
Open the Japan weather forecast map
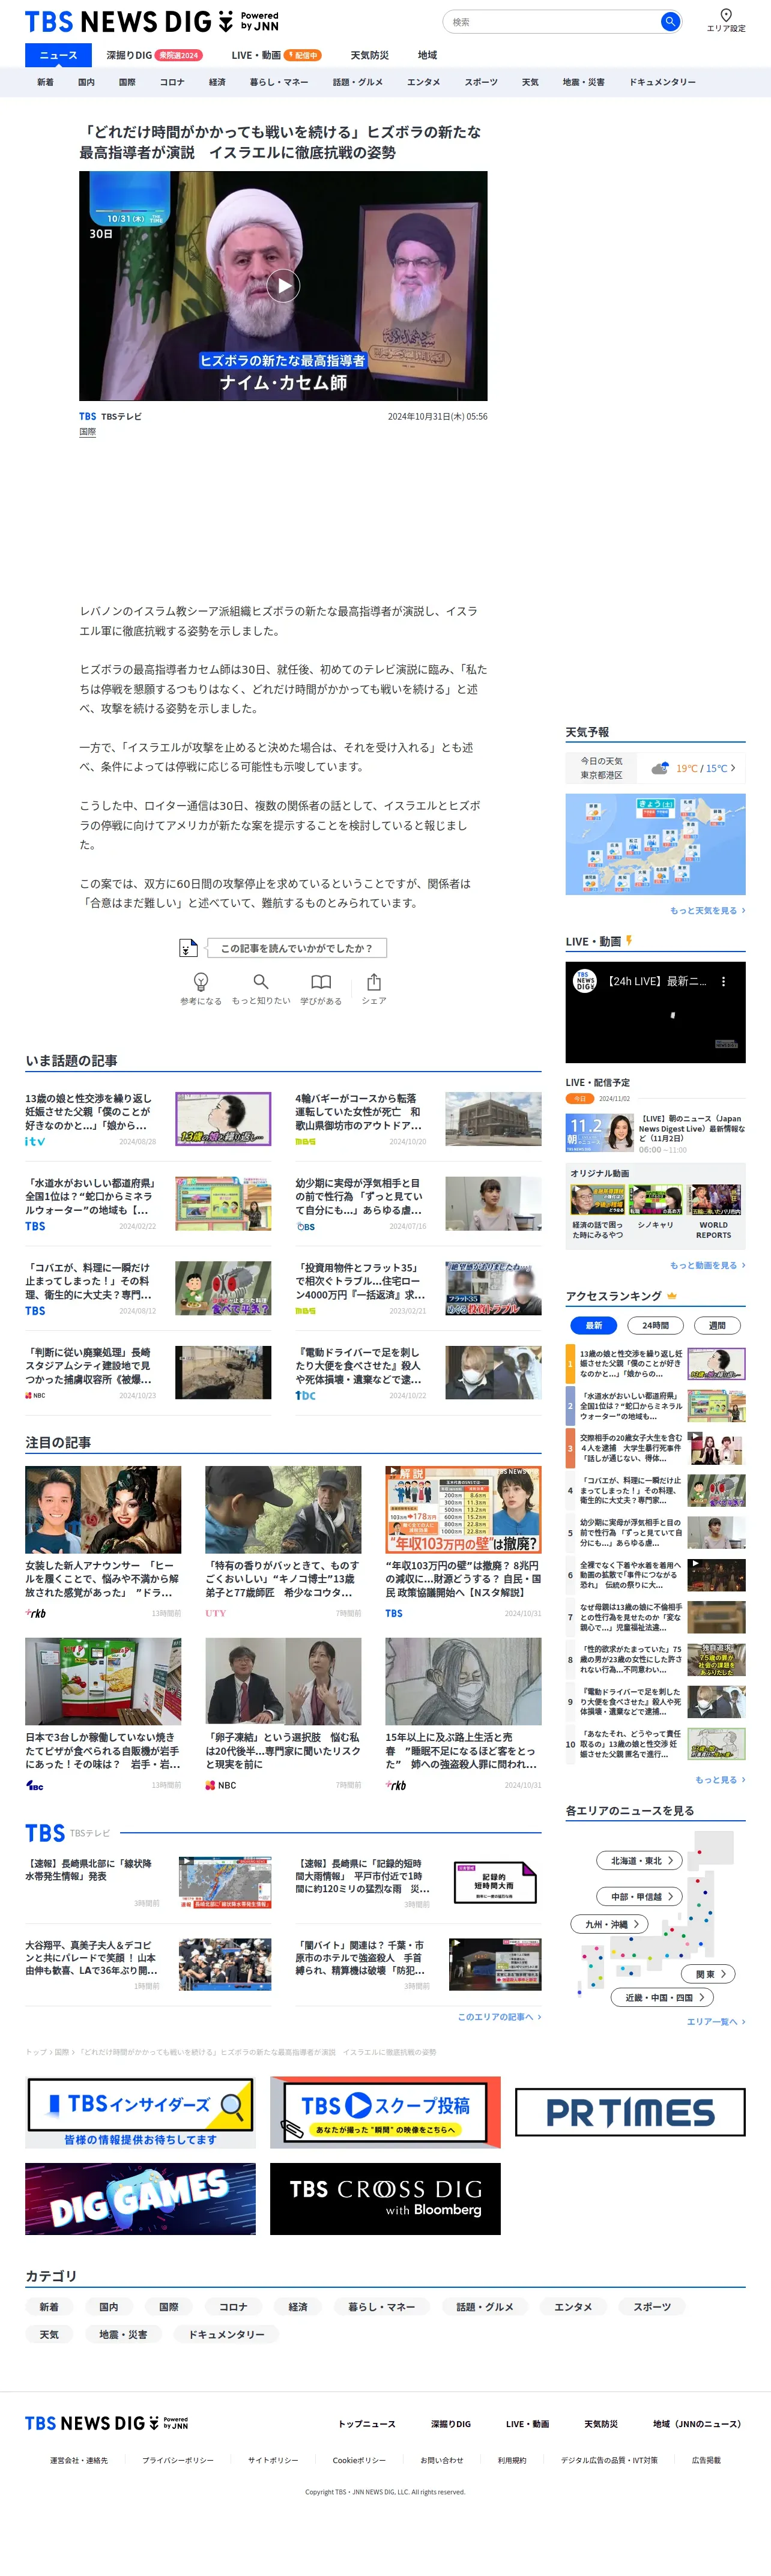coord(655,844)
